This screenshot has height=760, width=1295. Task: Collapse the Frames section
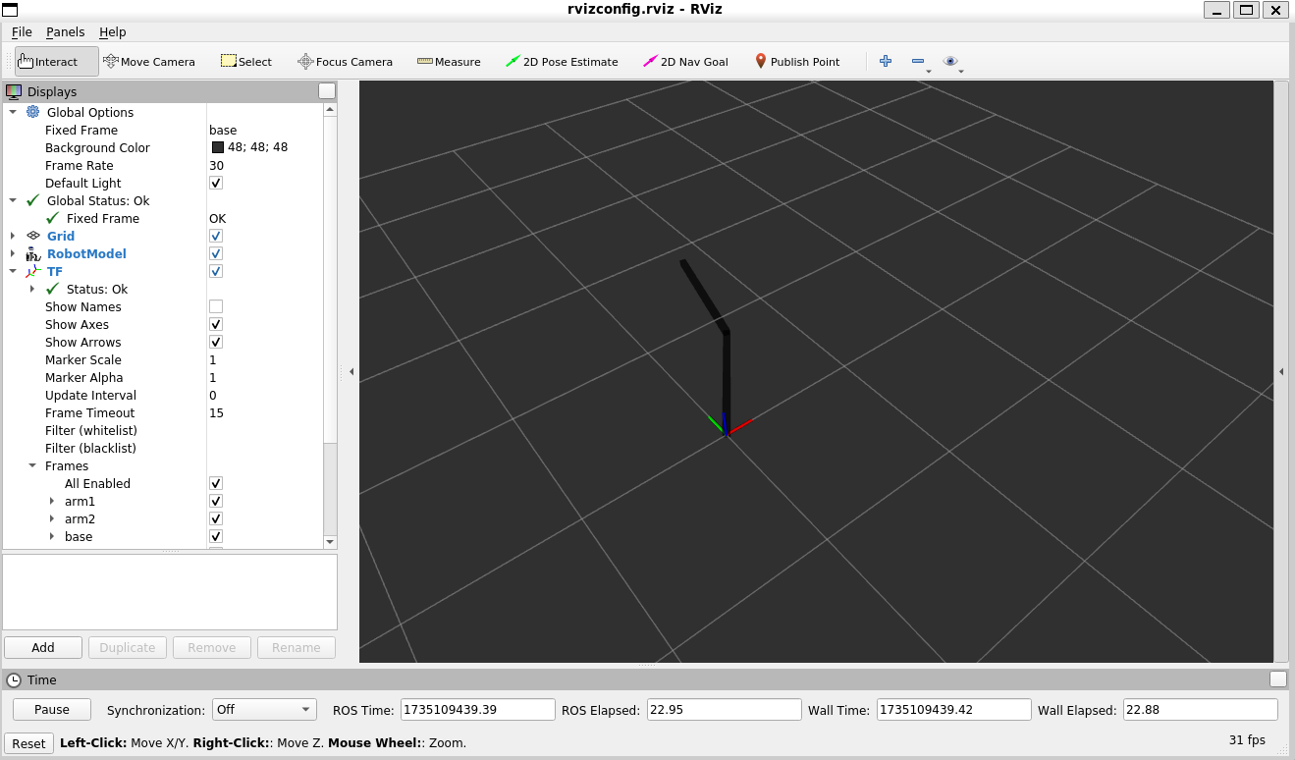pyautogui.click(x=32, y=465)
